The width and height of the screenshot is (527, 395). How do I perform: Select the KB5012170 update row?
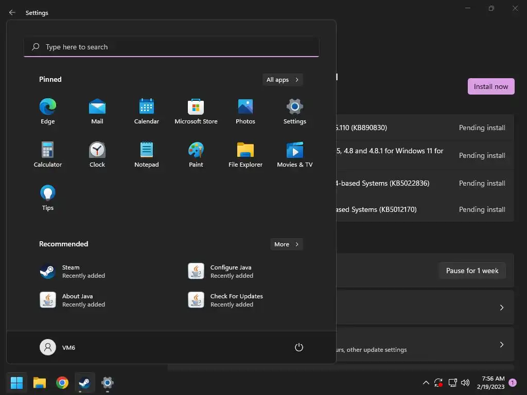tap(425, 209)
